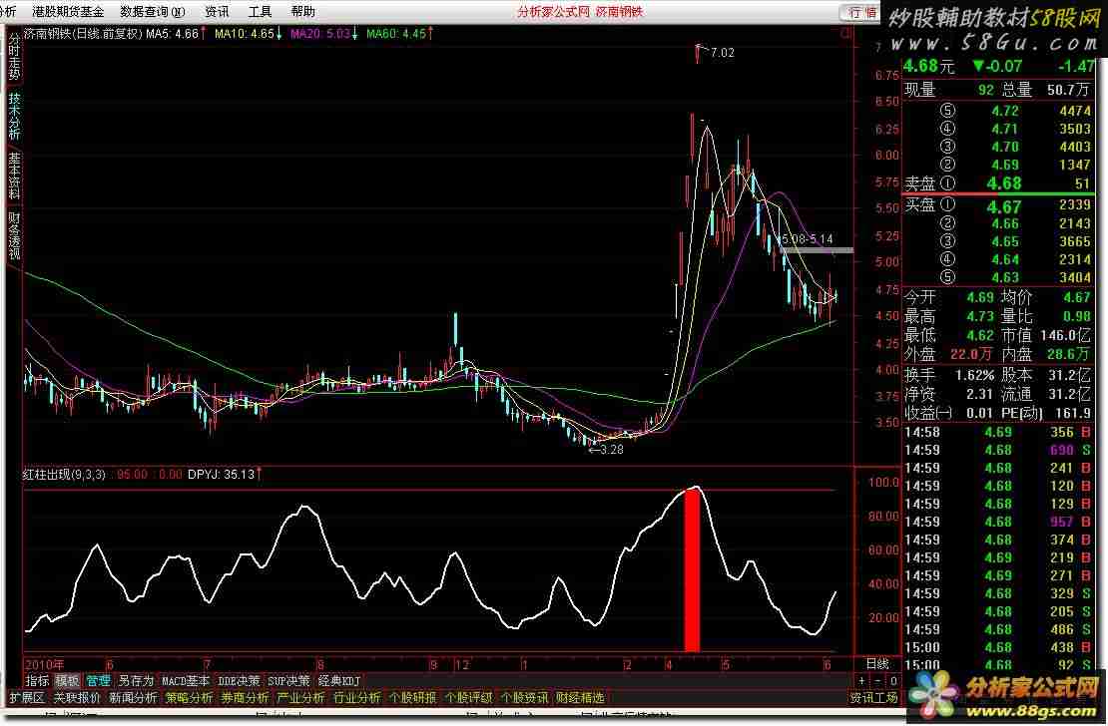Image resolution: width=1108 pixels, height=726 pixels.
Task: Click buy level ① price 4.67
Action: [x=1004, y=206]
